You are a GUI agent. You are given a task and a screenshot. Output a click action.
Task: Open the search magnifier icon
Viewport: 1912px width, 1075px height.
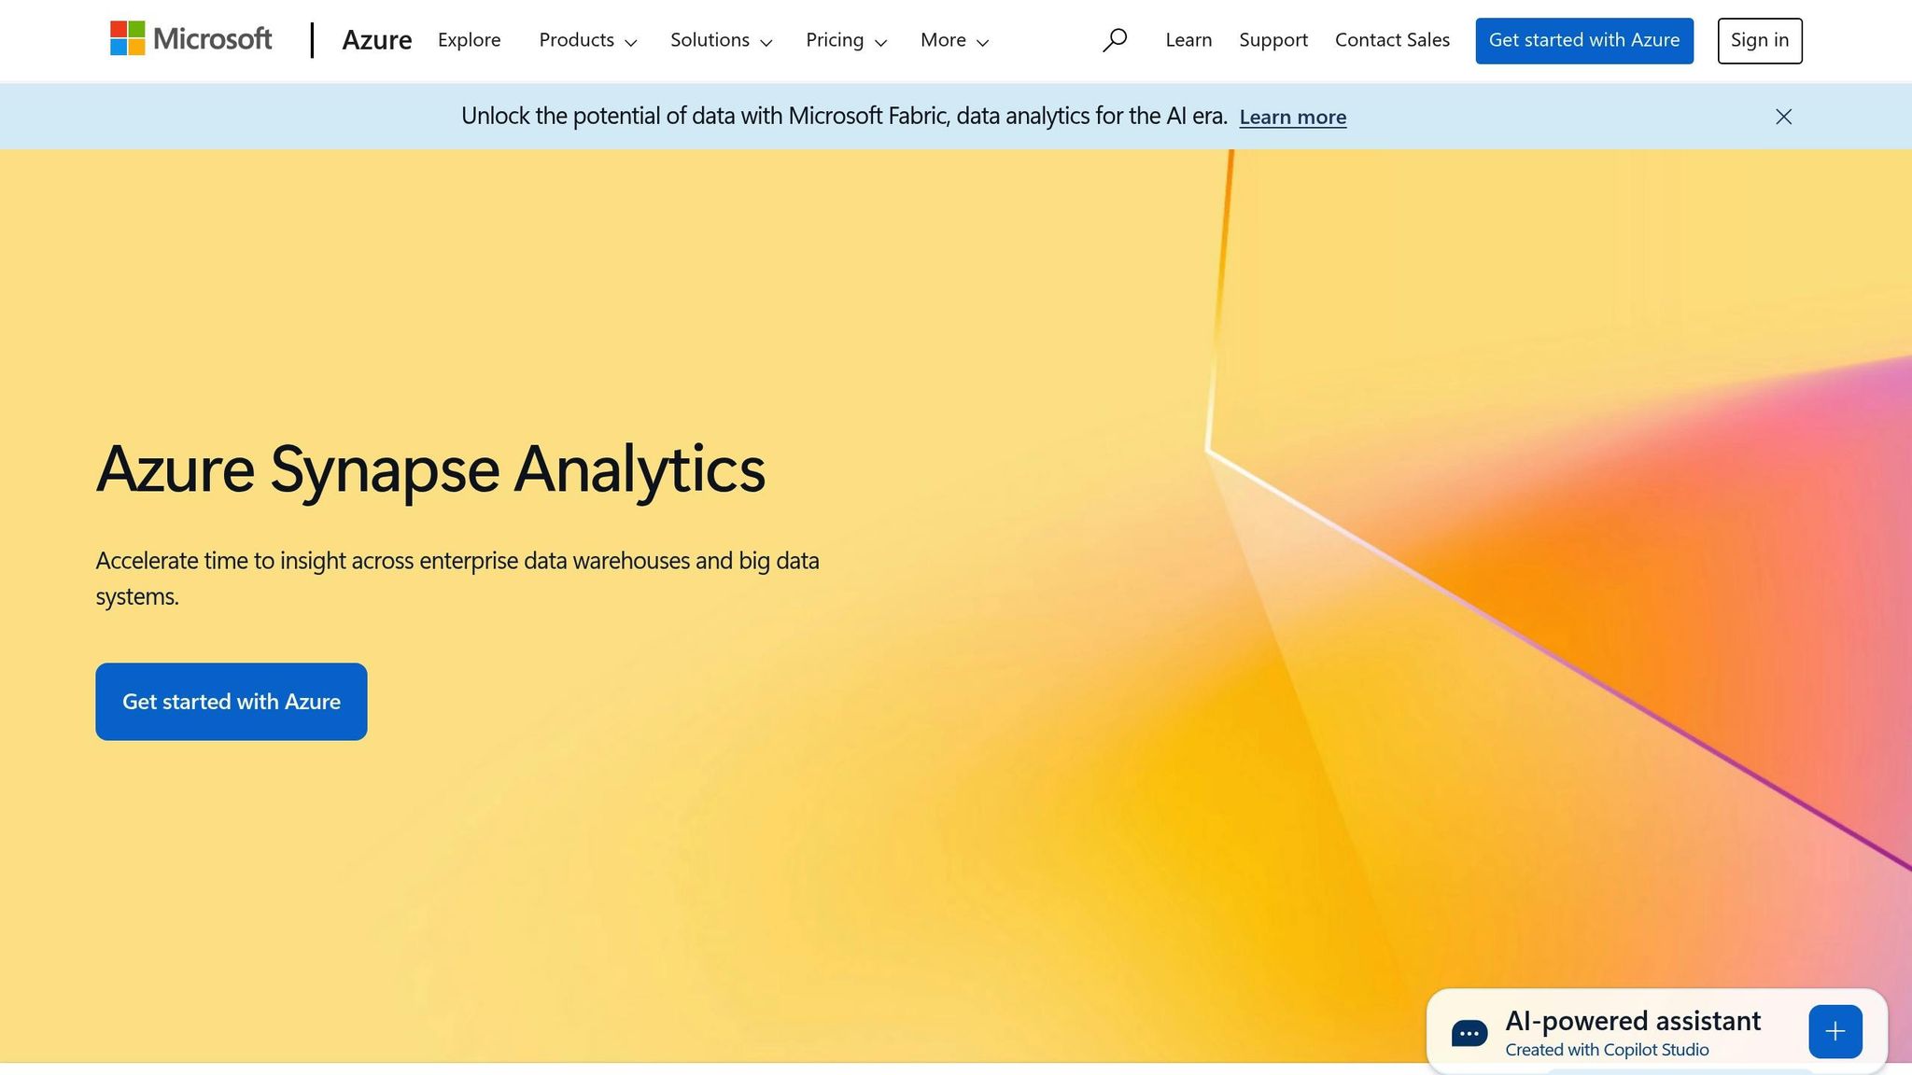click(1114, 40)
